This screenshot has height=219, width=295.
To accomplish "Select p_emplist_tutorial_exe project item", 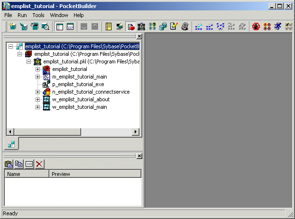I will click(x=78, y=84).
